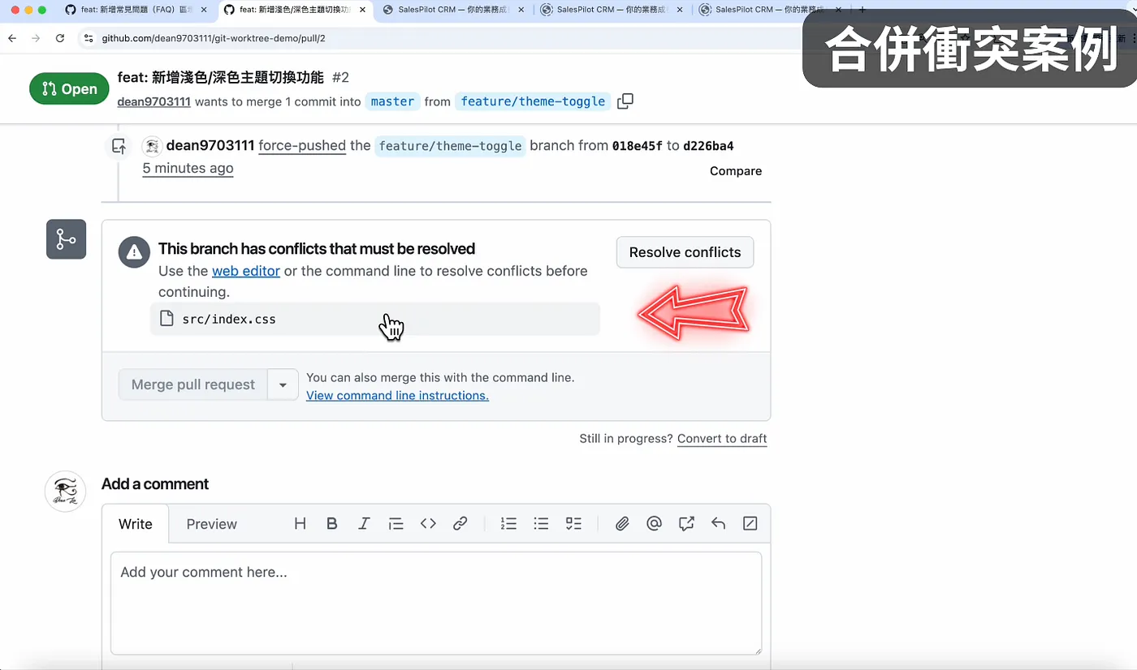Open a new browser tab
The width and height of the screenshot is (1137, 670).
862,10
